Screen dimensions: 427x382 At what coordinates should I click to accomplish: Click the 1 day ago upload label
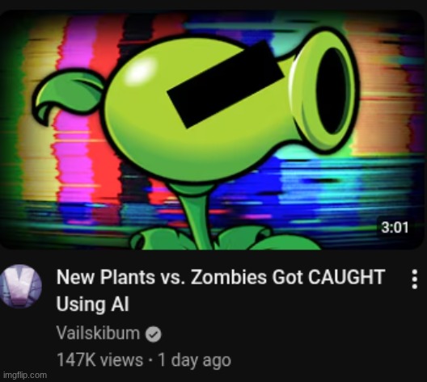[194, 360]
